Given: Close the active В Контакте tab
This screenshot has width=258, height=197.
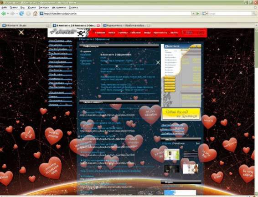Looking at the screenshot, I should point(98,25).
